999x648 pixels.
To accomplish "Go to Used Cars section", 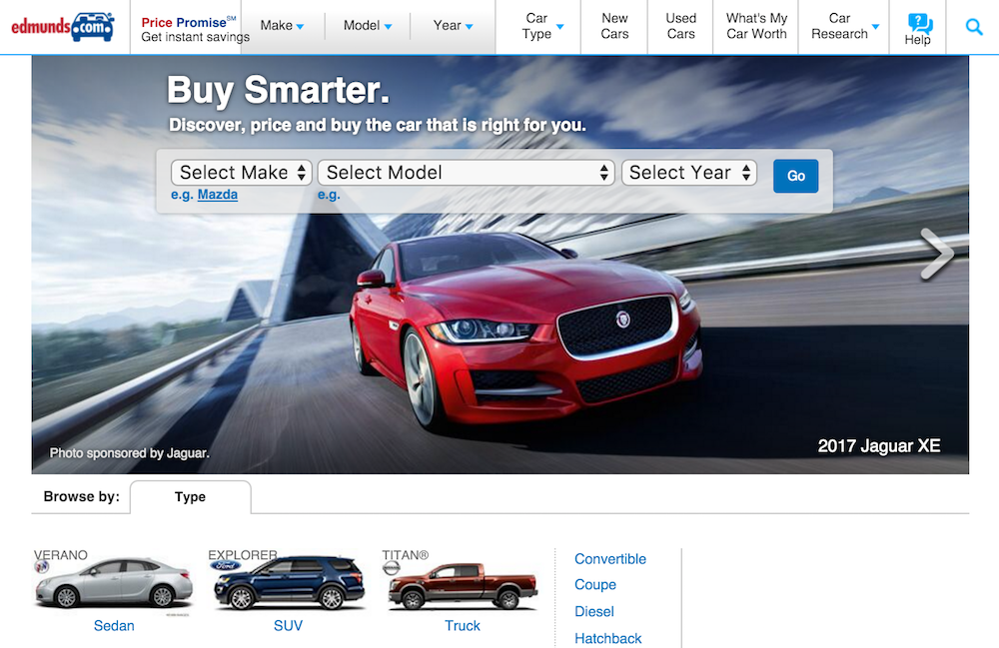I will (x=681, y=26).
